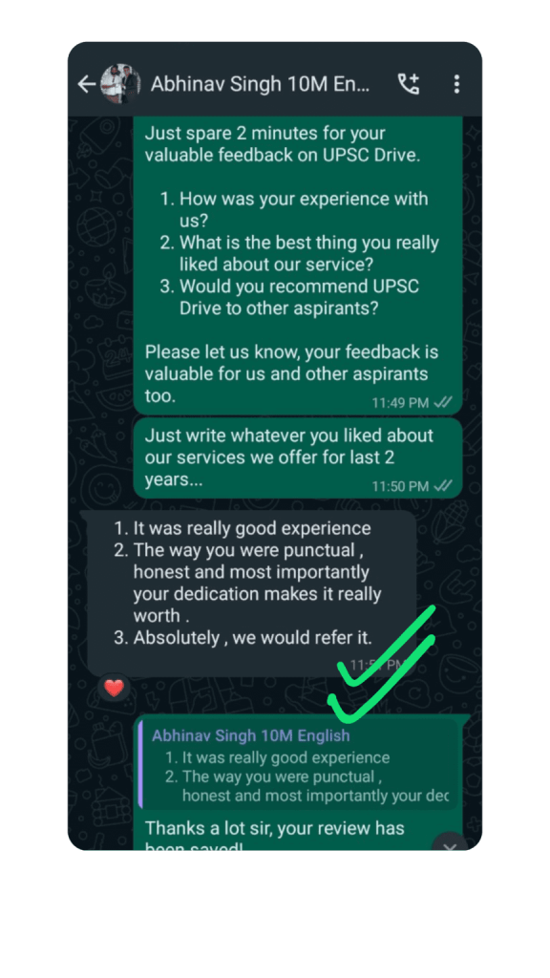Start a call with the phone-plus icon

[409, 84]
